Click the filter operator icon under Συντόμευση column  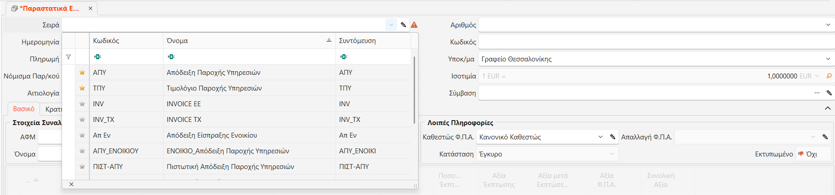click(x=344, y=57)
